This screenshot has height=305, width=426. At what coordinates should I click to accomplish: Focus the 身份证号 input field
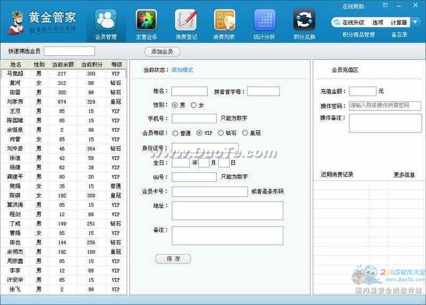click(205, 148)
